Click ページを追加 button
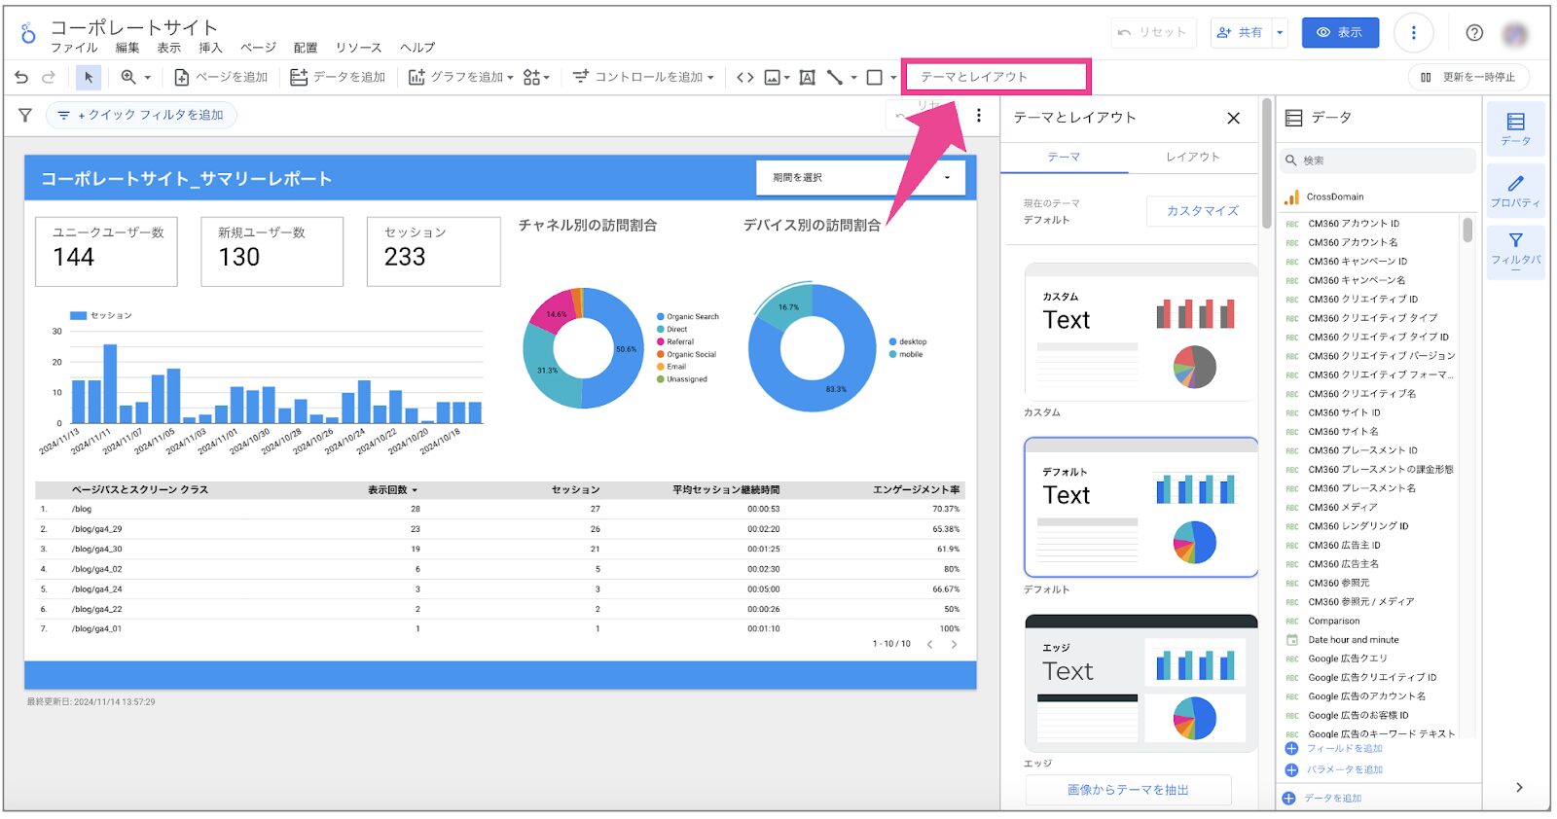The height and width of the screenshot is (819, 1557). point(221,77)
